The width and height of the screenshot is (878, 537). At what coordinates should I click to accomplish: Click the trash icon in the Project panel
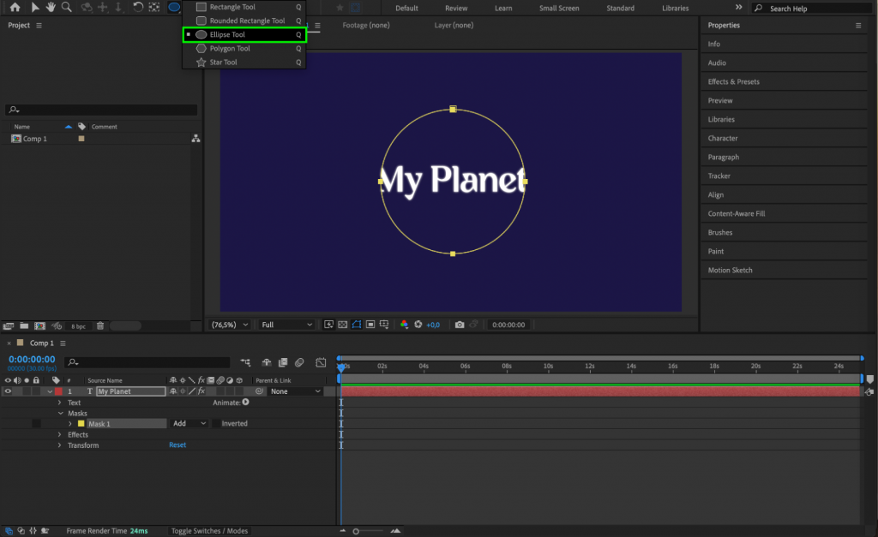pos(100,325)
